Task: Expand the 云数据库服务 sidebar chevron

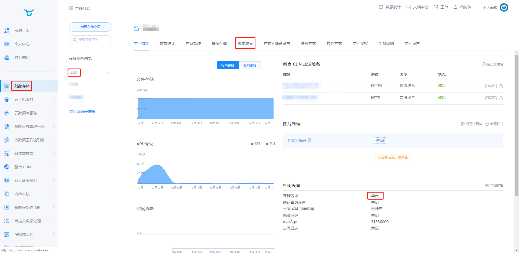Action: [54, 112]
